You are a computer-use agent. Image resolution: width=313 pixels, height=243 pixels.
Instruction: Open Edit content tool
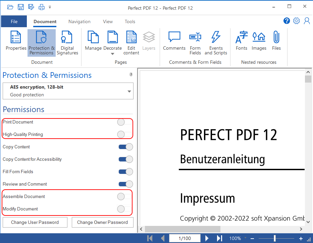click(132, 43)
